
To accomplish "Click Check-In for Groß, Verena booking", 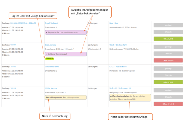I will [x=168, y=54].
